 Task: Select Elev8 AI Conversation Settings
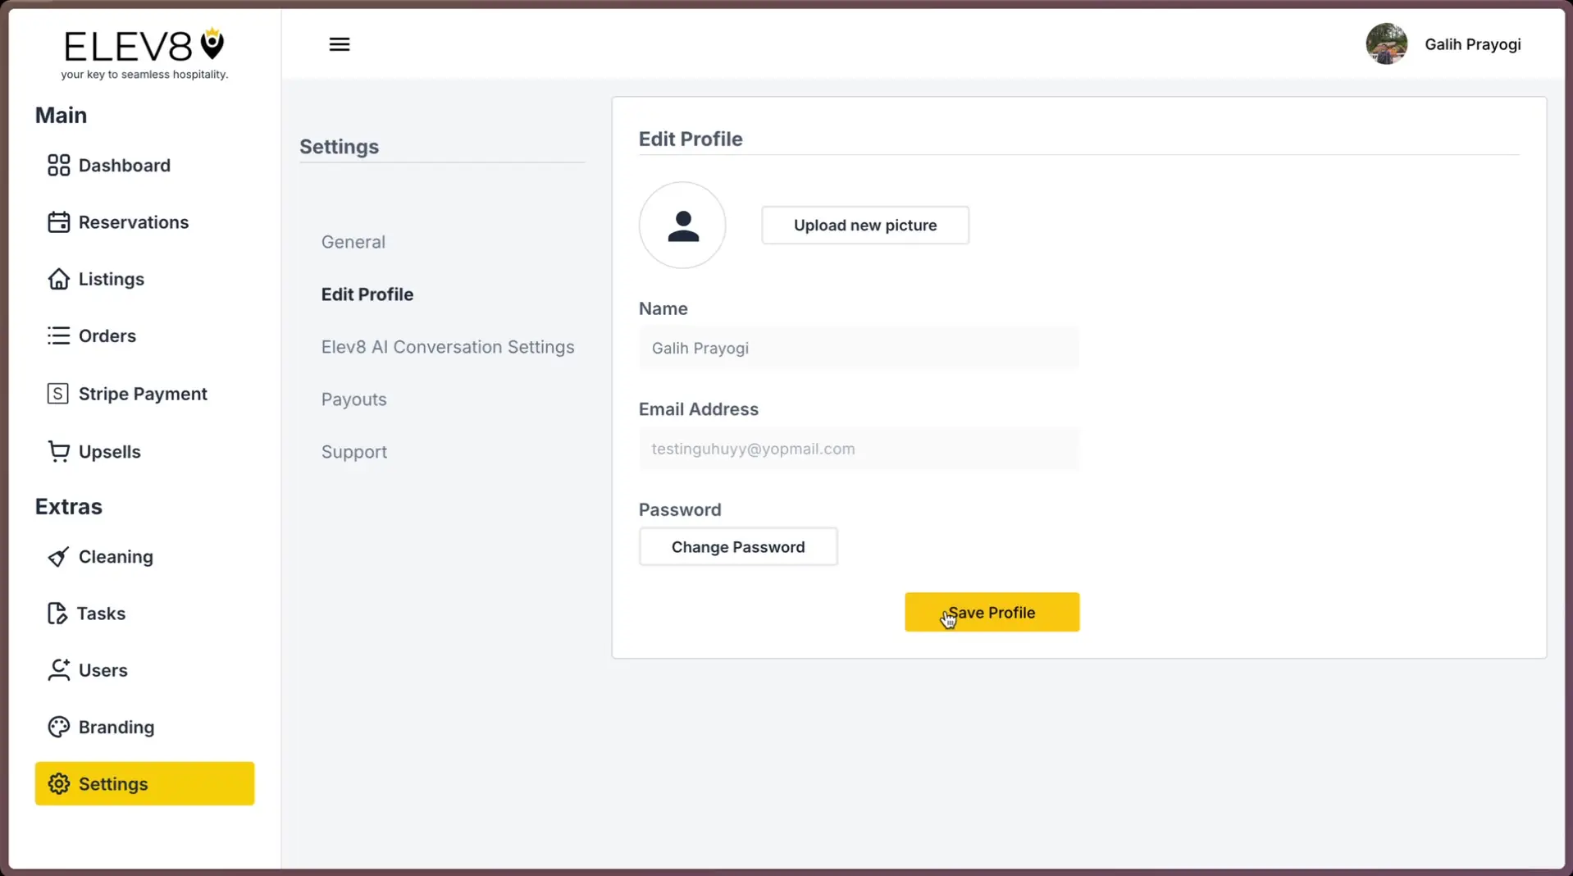pos(447,346)
